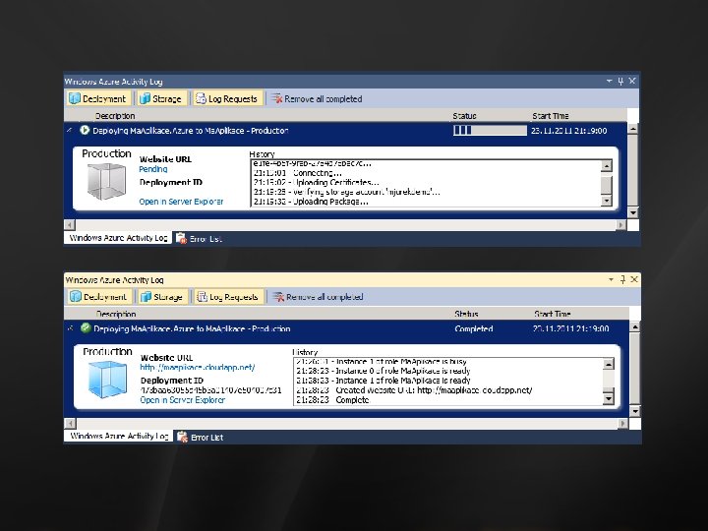This screenshot has height=531, width=708.
Task: Click the red X icon in upper Remove all completed
Action: pyautogui.click(x=276, y=98)
